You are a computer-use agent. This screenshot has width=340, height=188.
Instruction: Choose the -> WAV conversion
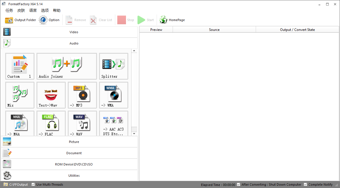pos(82,124)
